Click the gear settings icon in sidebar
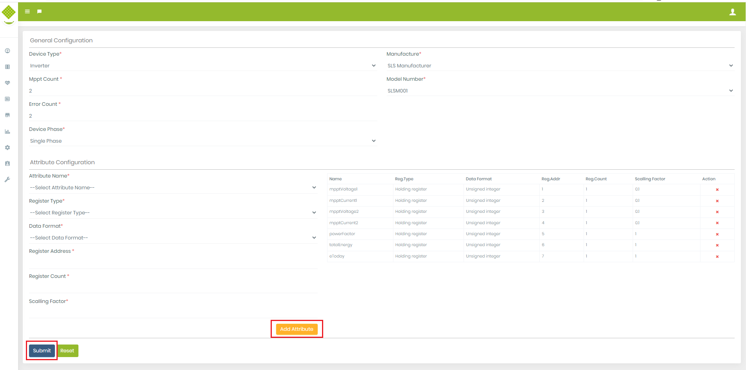Screen dimensions: 746x370 pyautogui.click(x=7, y=148)
